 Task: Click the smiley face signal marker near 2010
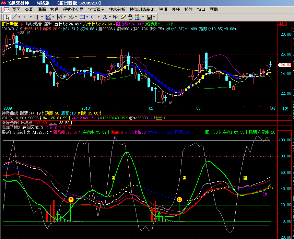click(71, 200)
